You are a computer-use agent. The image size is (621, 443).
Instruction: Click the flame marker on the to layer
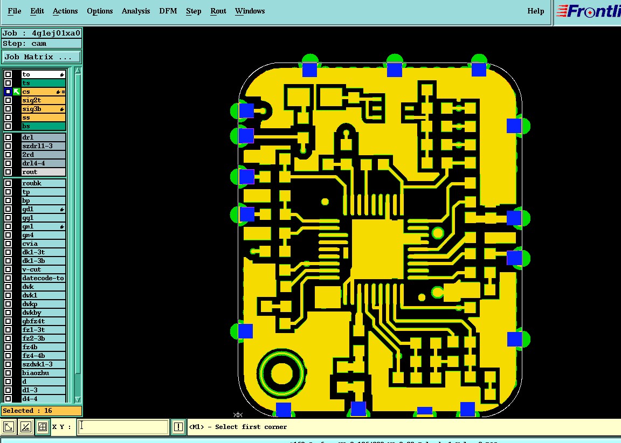62,74
